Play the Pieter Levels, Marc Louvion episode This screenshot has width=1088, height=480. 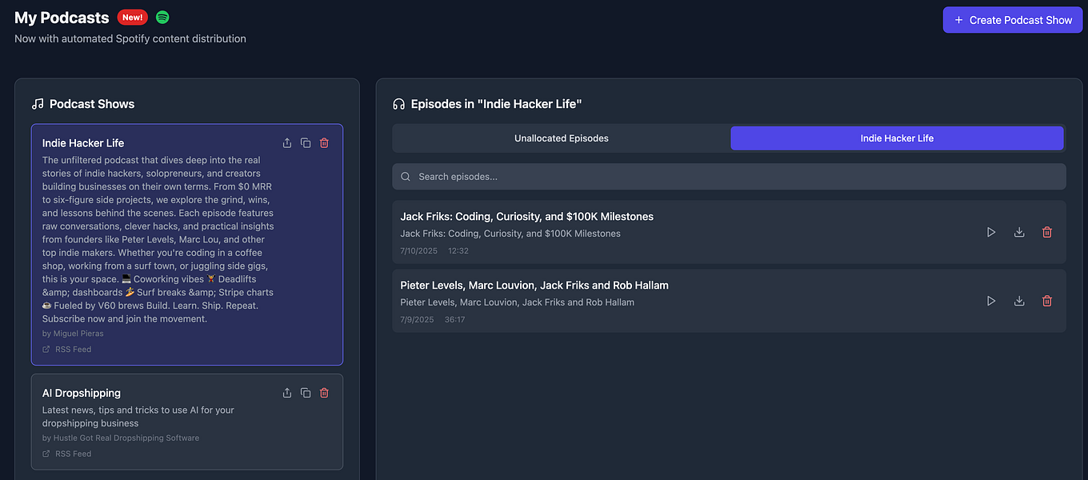pyautogui.click(x=991, y=301)
